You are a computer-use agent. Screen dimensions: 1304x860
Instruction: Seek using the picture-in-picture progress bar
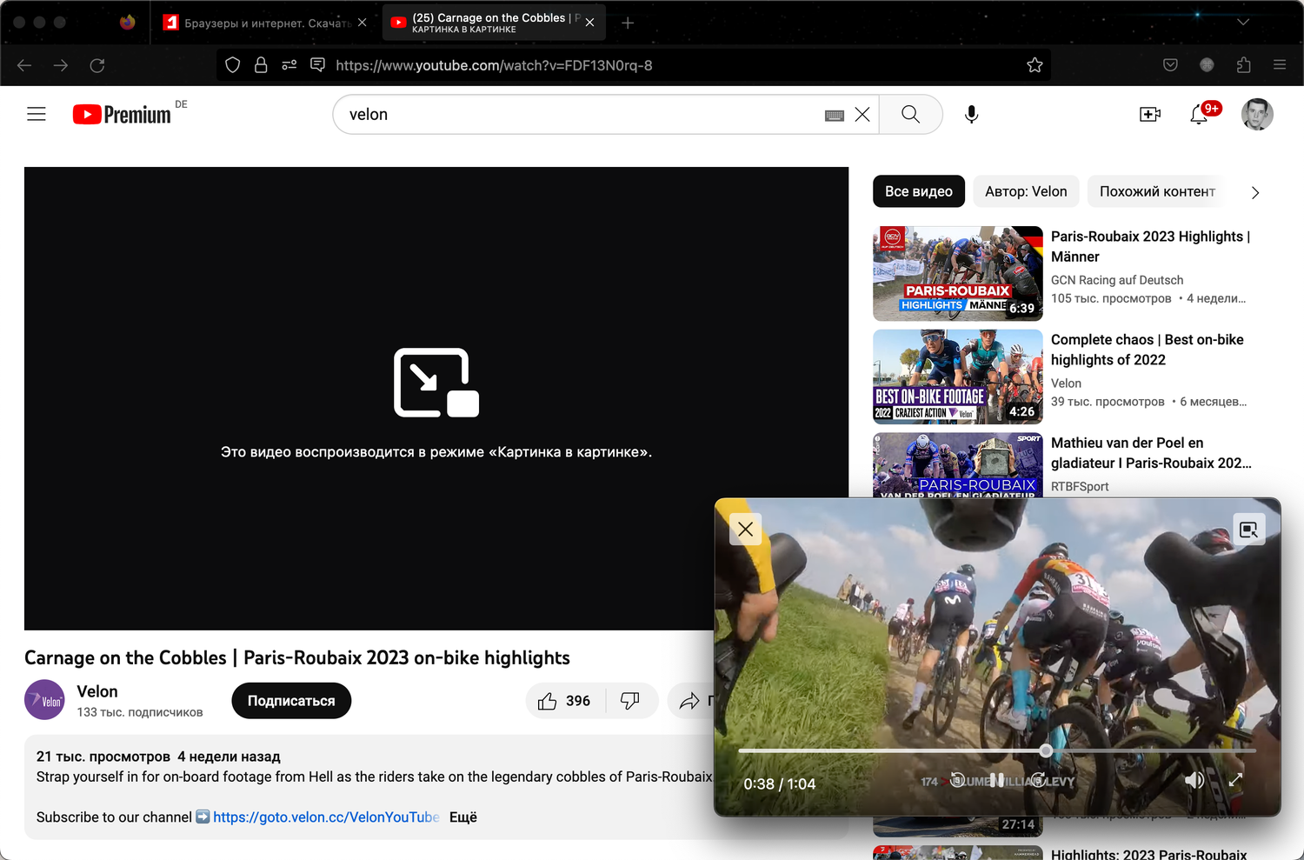(997, 750)
